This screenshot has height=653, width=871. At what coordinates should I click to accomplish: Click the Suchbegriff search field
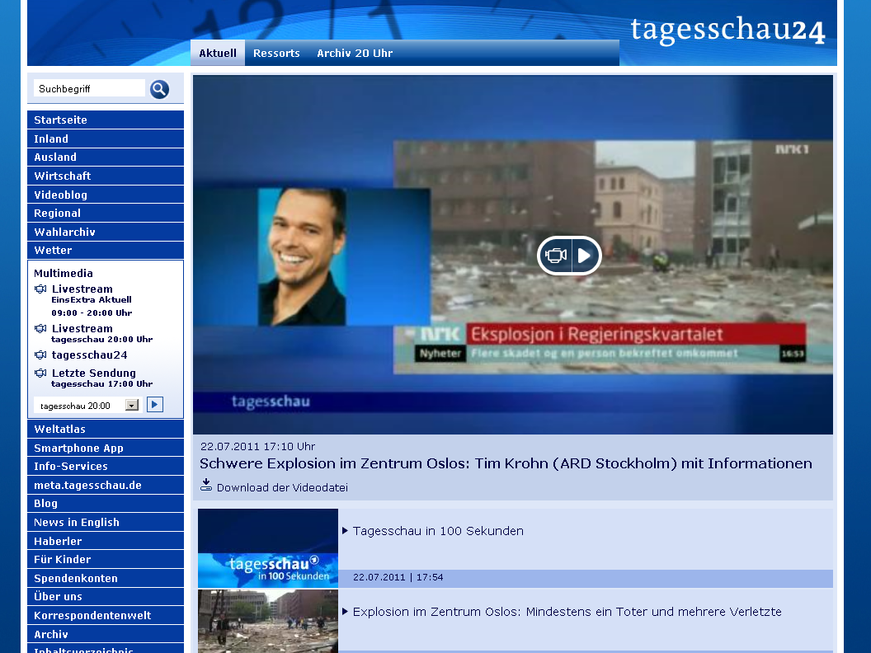tap(89, 89)
